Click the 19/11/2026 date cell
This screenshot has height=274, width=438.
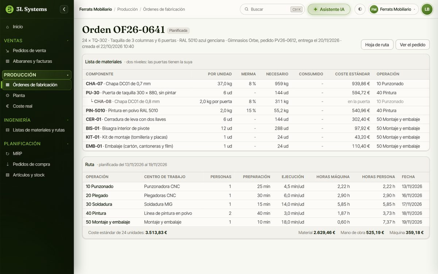coord(412,222)
